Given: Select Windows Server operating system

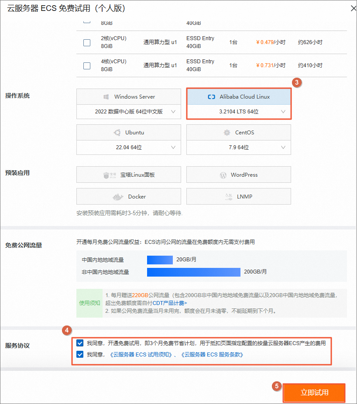Looking at the screenshot, I should (x=129, y=97).
